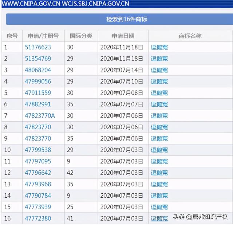Click the 检索到16件商标 result banner

[x=119, y=19]
